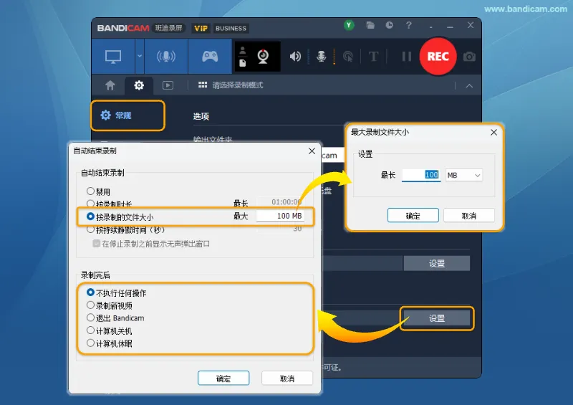Click the 100 value field in size dialog
Viewport: 573px width, 405px height.
tap(421, 175)
